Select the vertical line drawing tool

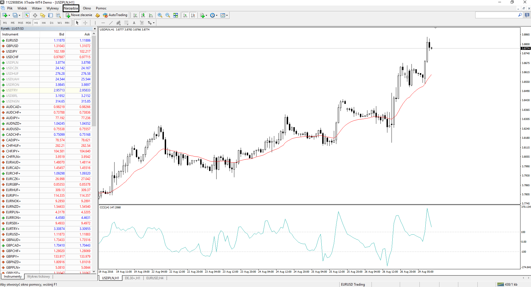click(x=95, y=23)
